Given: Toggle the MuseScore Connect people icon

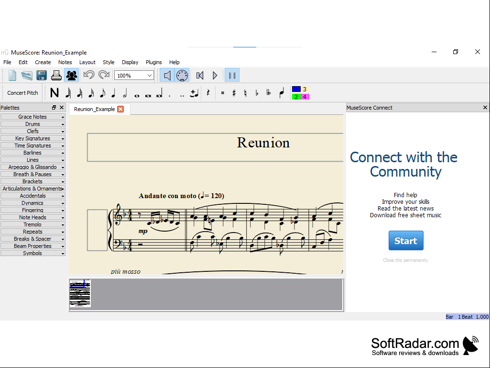Looking at the screenshot, I should (72, 76).
